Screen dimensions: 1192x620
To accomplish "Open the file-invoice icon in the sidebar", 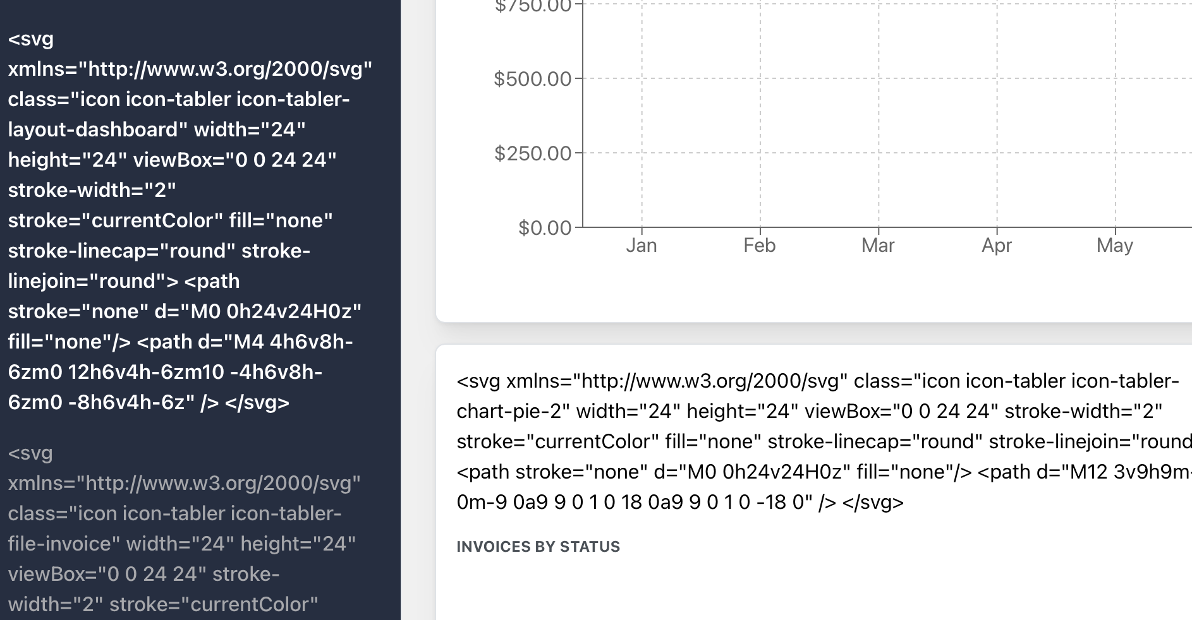I will pyautogui.click(x=183, y=530).
